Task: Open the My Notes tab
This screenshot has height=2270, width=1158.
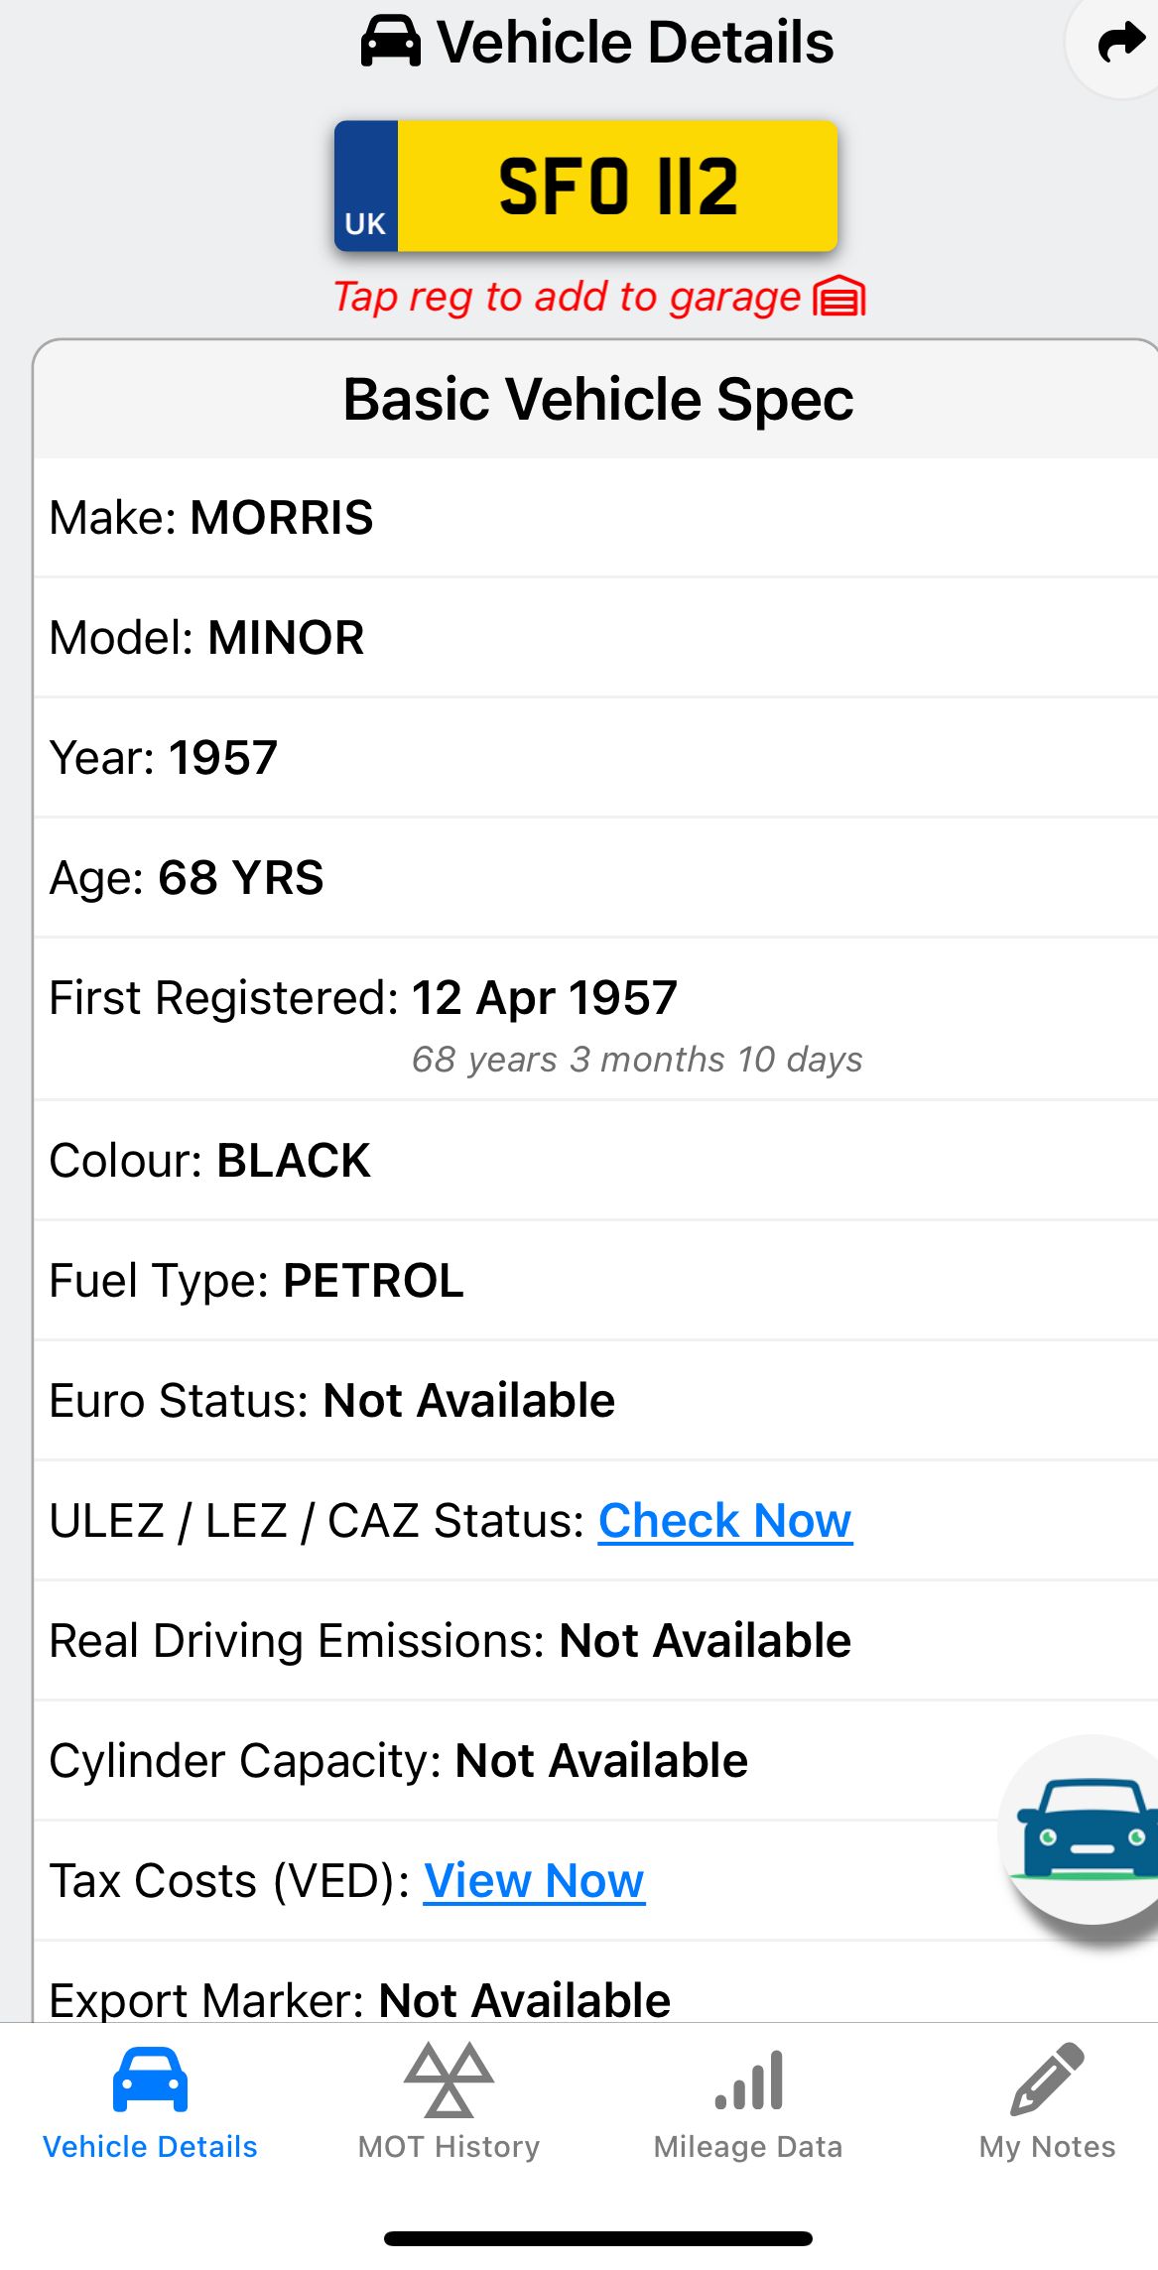Action: [x=1047, y=2146]
